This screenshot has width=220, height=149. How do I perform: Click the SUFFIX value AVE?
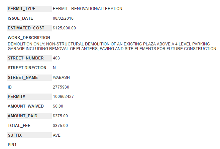tap(57, 135)
